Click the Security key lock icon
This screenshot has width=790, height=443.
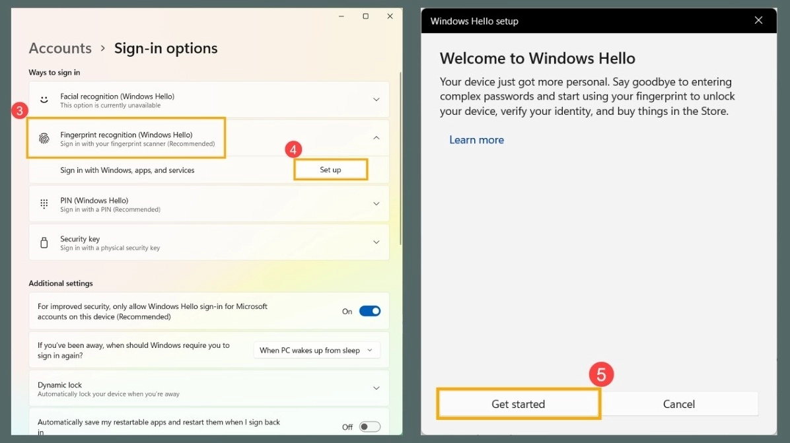click(x=44, y=242)
